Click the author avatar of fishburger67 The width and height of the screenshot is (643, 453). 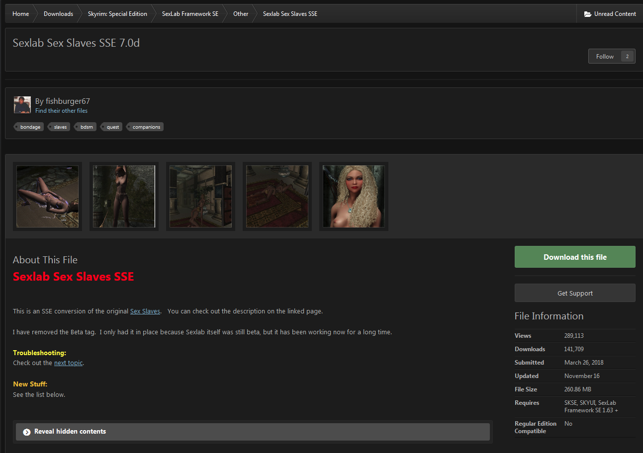tap(22, 105)
